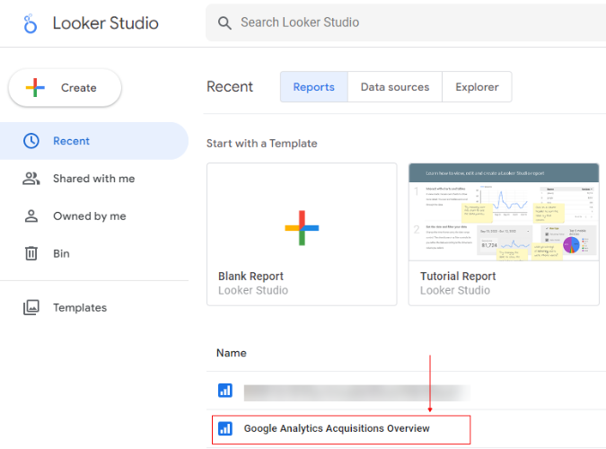Open the Create button menu
This screenshot has height=449, width=606.
(x=65, y=88)
